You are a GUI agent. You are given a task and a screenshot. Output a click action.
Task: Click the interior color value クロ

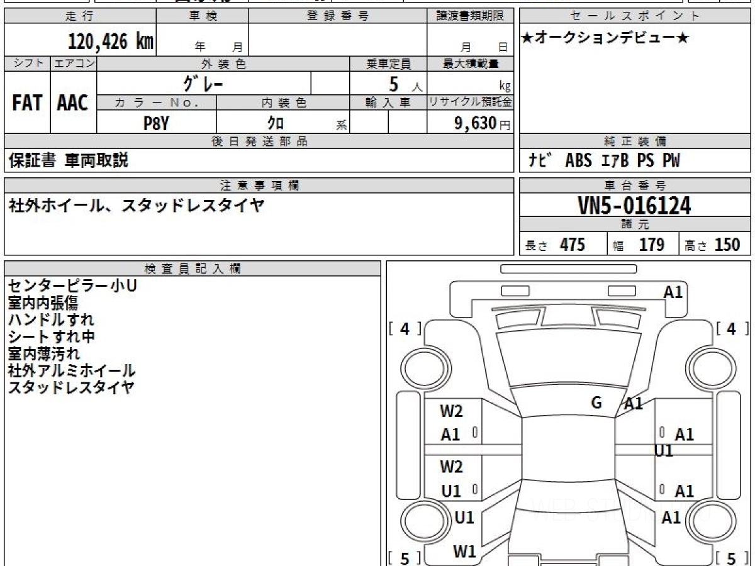276,123
